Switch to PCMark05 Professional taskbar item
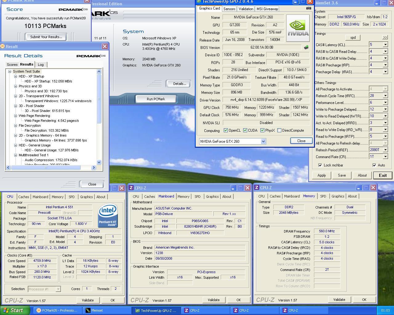The image size is (394, 315). click(x=57, y=310)
